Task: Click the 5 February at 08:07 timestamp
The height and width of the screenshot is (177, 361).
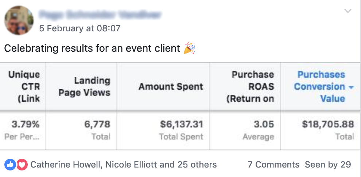Action: (x=80, y=28)
